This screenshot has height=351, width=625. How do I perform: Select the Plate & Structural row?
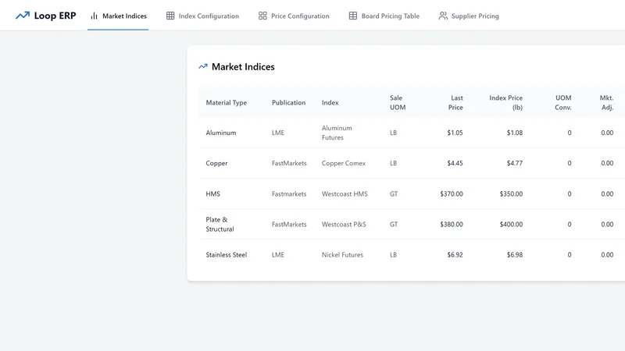(412, 224)
